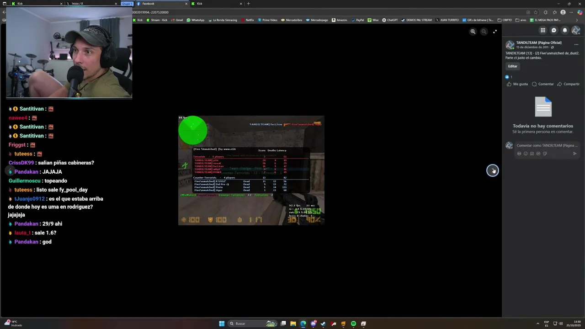Click the post date 15 de diciembre

click(532, 47)
